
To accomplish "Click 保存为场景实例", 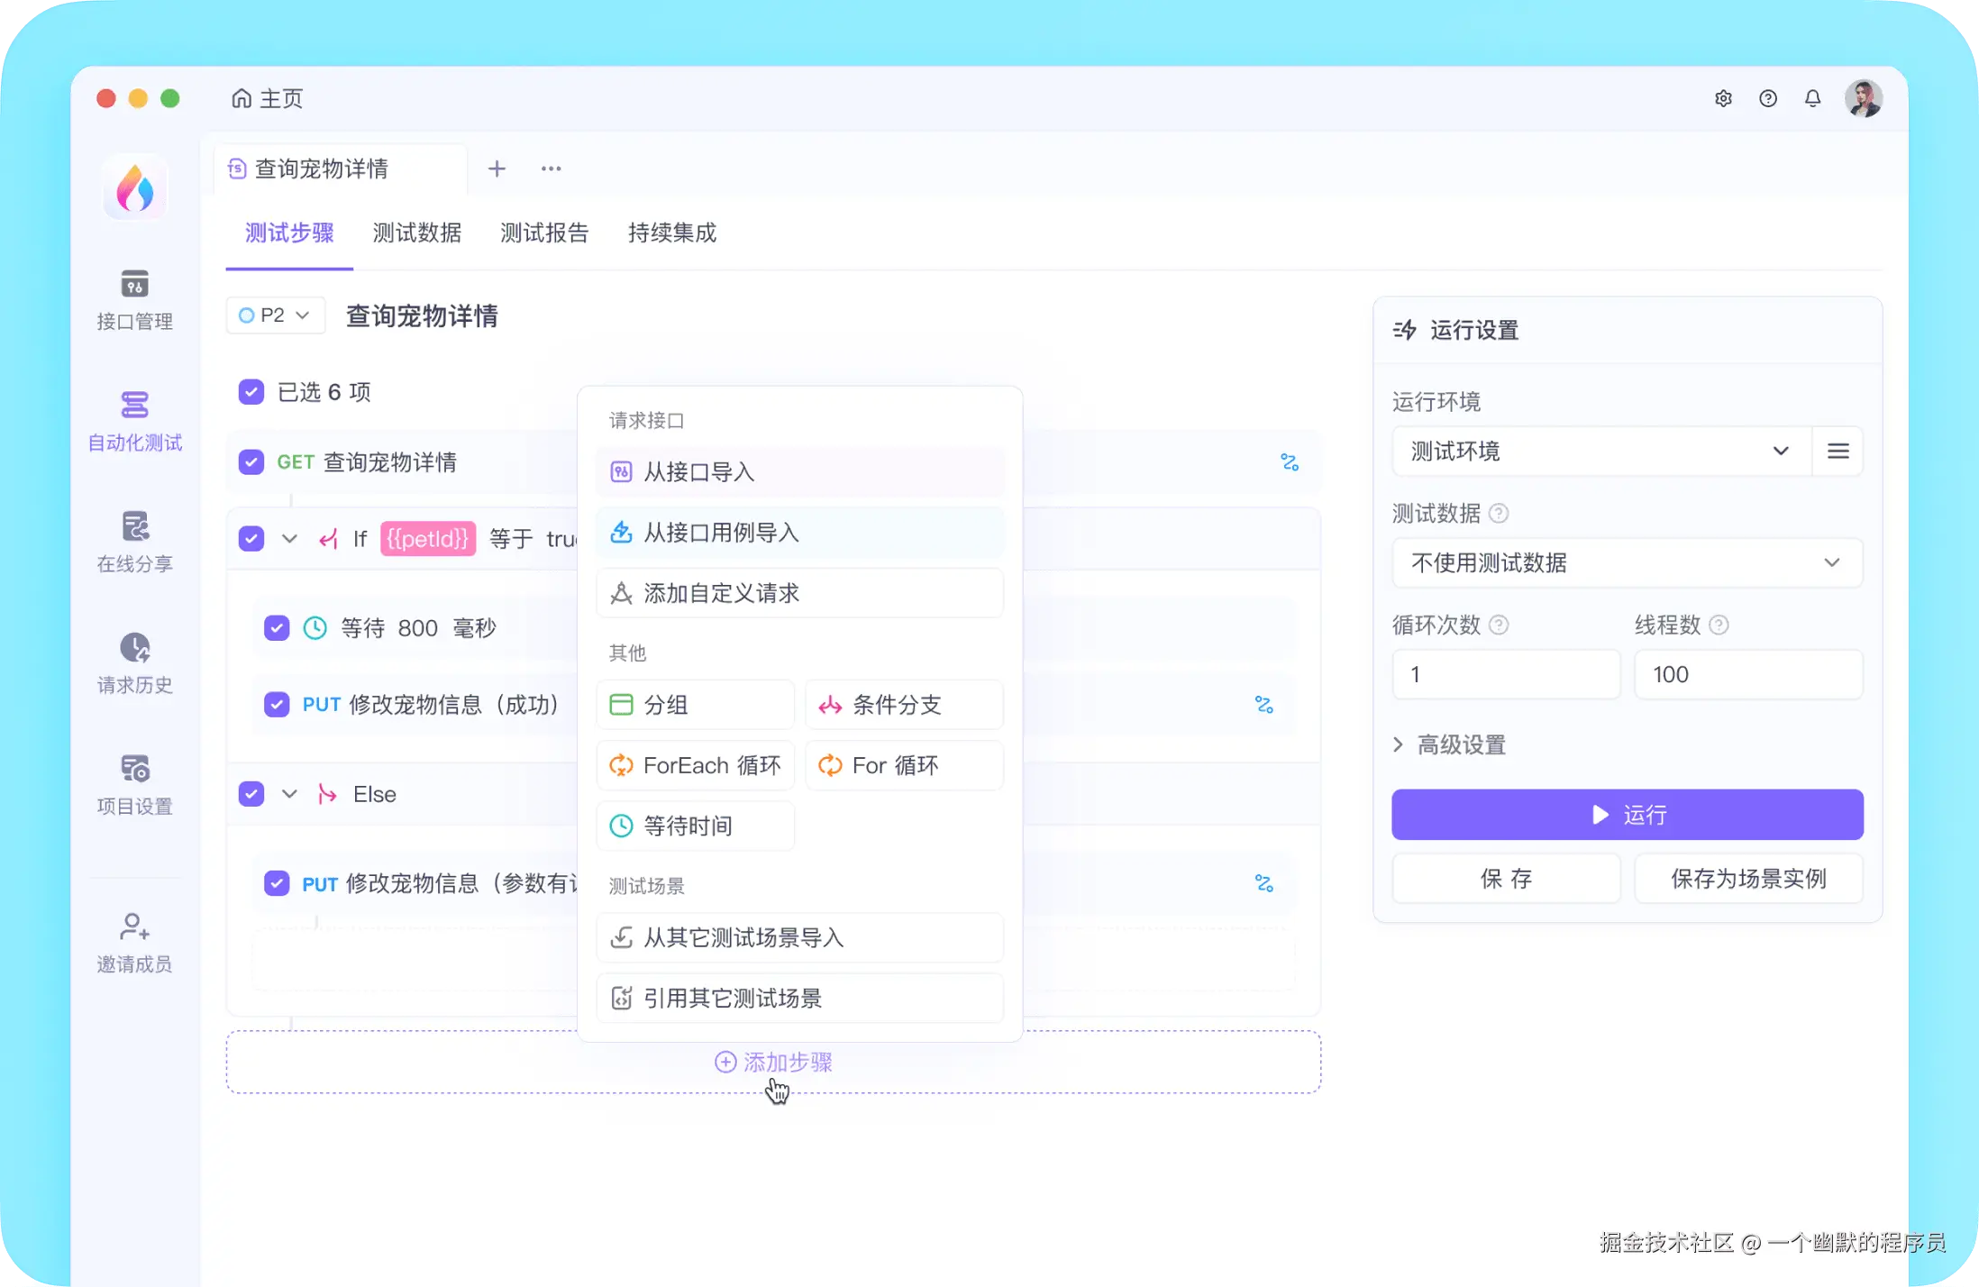I will (1747, 879).
